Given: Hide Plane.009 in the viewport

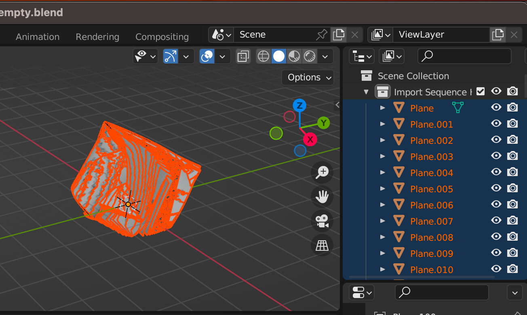Looking at the screenshot, I should point(496,253).
